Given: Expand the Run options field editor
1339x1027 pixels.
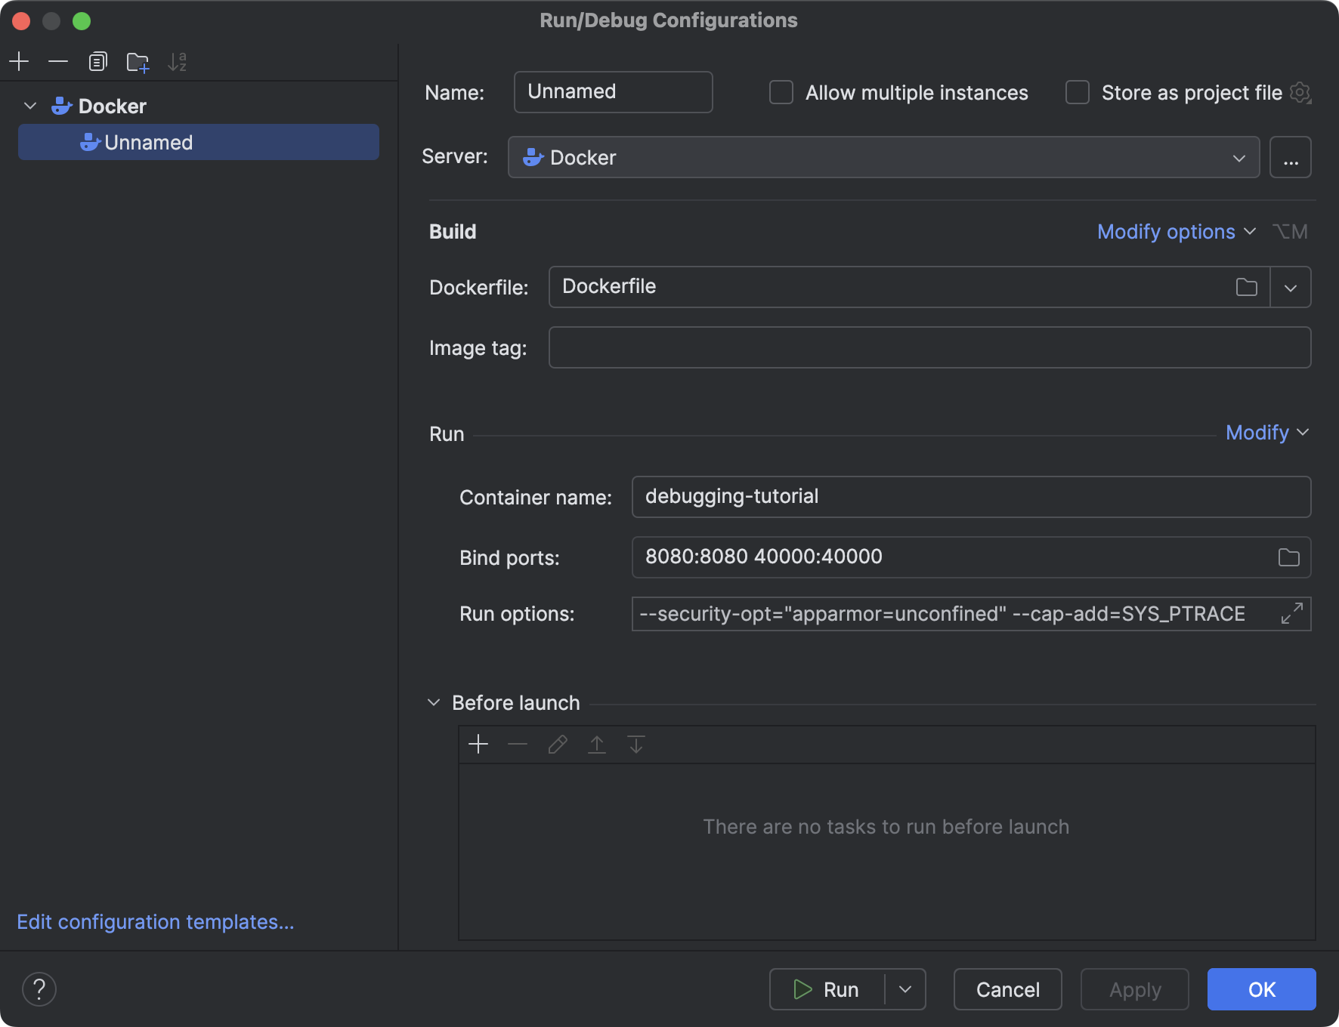Looking at the screenshot, I should (1291, 613).
